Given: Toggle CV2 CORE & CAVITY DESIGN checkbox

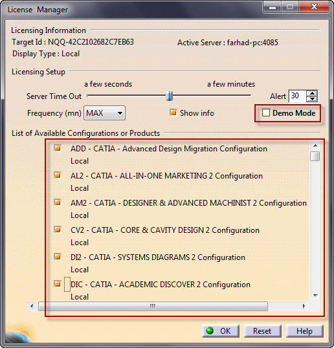Looking at the screenshot, I should click(58, 229).
